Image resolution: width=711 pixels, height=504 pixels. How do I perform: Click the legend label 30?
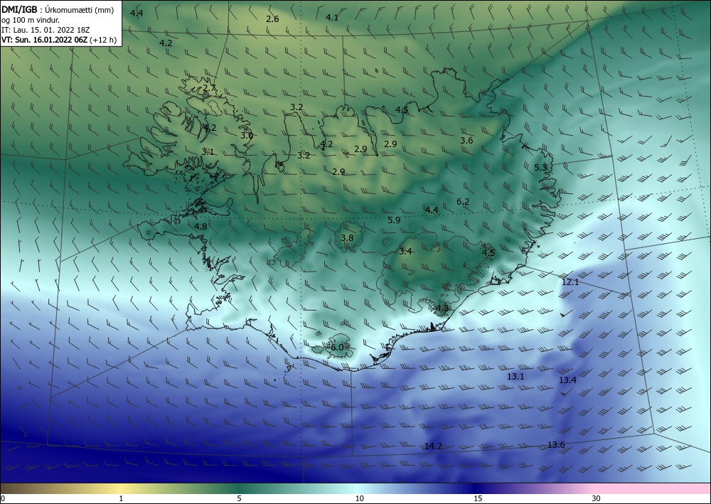click(597, 499)
